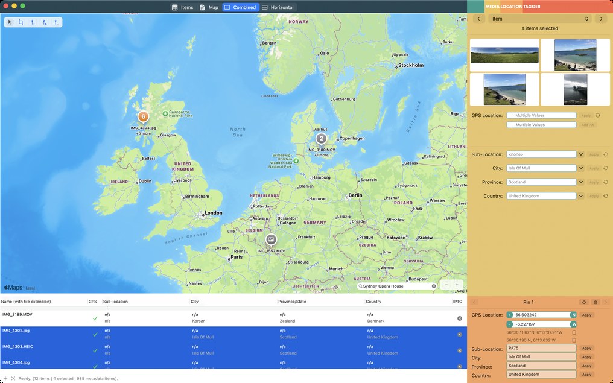Expand the Province suggestions dropdown

(581, 182)
